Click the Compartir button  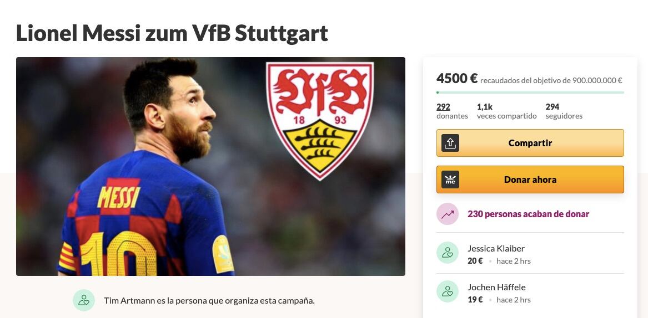click(x=530, y=143)
